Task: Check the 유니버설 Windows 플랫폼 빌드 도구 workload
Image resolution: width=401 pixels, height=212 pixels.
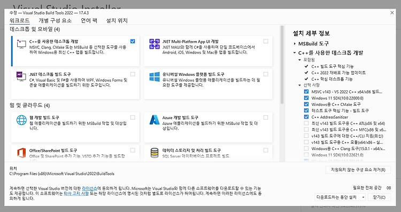Action: [x=266, y=74]
